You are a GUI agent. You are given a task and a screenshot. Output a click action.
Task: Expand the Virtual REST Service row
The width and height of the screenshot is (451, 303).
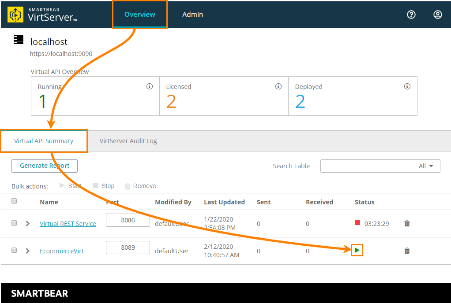coord(28,224)
